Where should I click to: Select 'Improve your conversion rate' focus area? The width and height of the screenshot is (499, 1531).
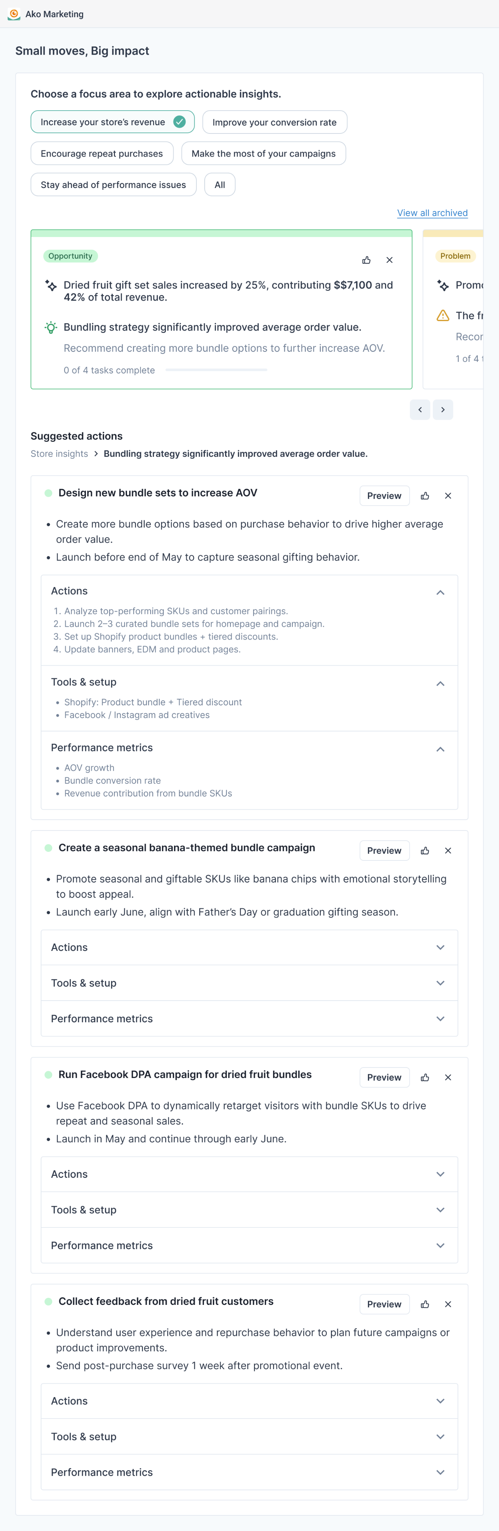pyautogui.click(x=275, y=123)
